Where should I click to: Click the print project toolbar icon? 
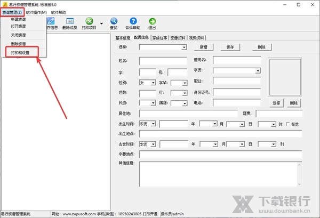pyautogui.click(x=89, y=21)
